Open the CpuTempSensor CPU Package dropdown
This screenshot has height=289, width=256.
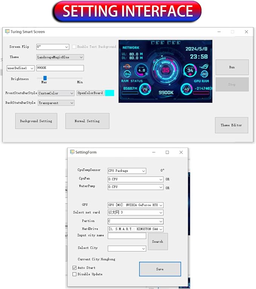point(127,171)
